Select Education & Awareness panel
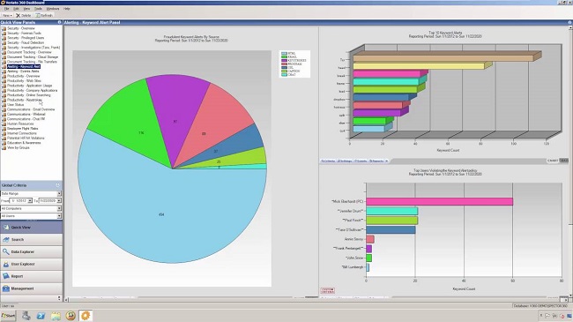 24,143
